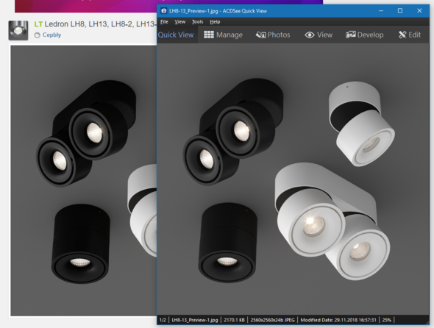Click the 2170.1 KB file size in status bar
The width and height of the screenshot is (434, 328).
point(234,320)
